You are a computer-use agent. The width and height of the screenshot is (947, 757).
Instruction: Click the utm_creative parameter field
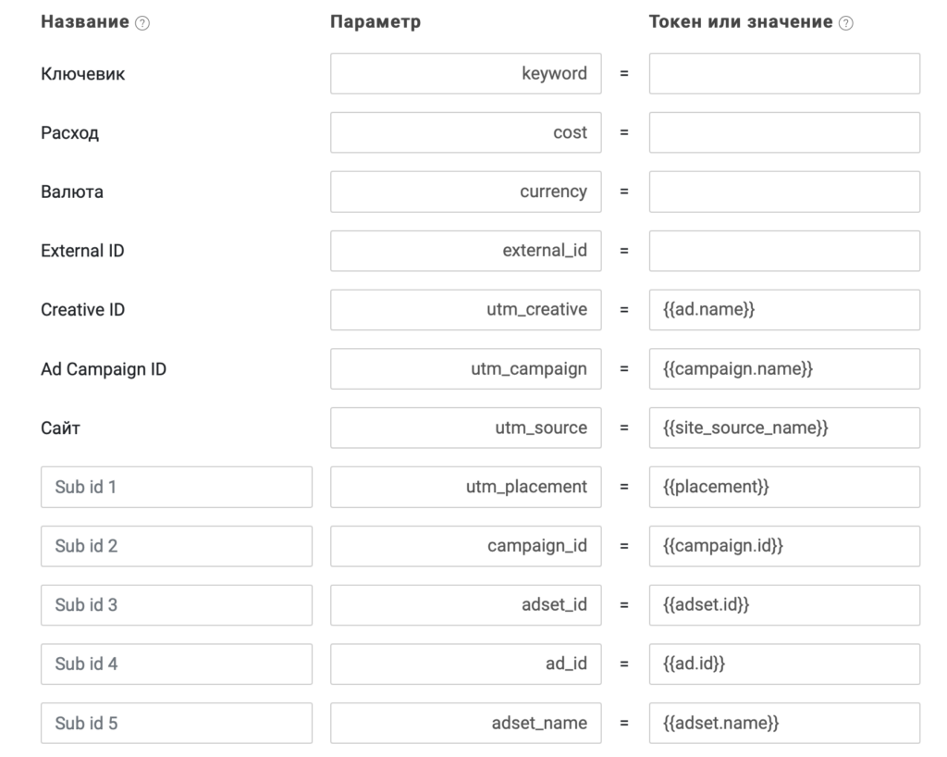coord(466,310)
